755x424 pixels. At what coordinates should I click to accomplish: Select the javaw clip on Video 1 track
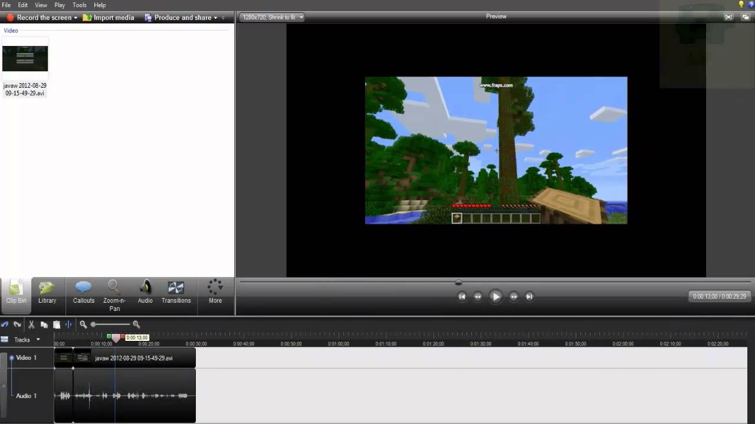coord(134,358)
